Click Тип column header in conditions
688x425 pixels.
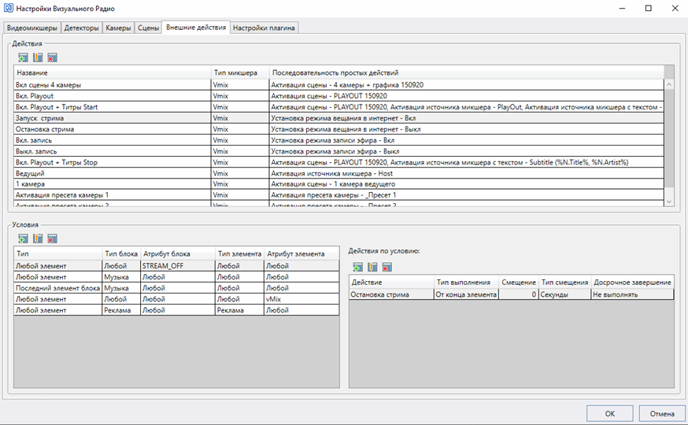[x=58, y=253]
